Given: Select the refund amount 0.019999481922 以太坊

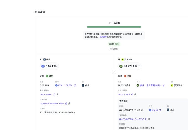Looking at the screenshot, I should tap(131, 110).
